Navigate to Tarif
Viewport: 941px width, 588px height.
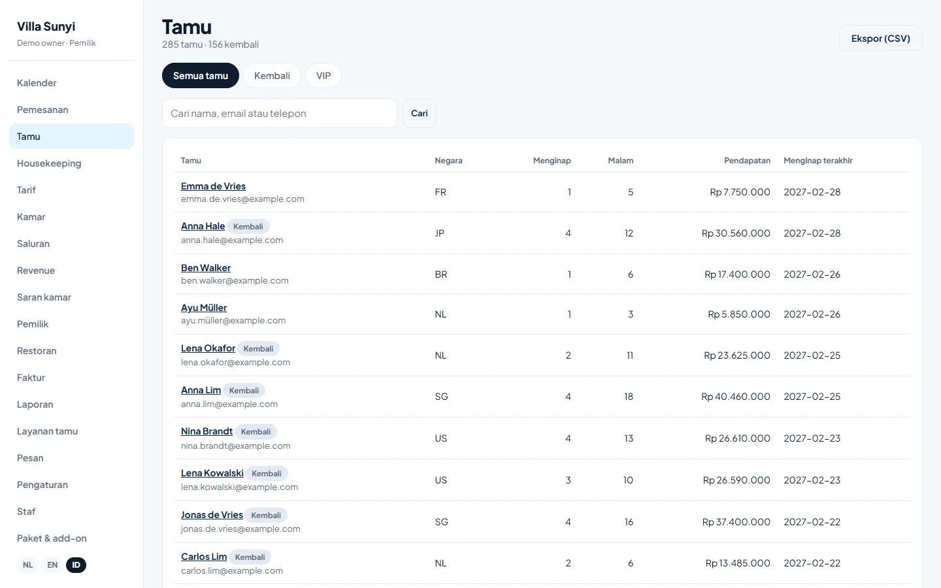click(71, 190)
